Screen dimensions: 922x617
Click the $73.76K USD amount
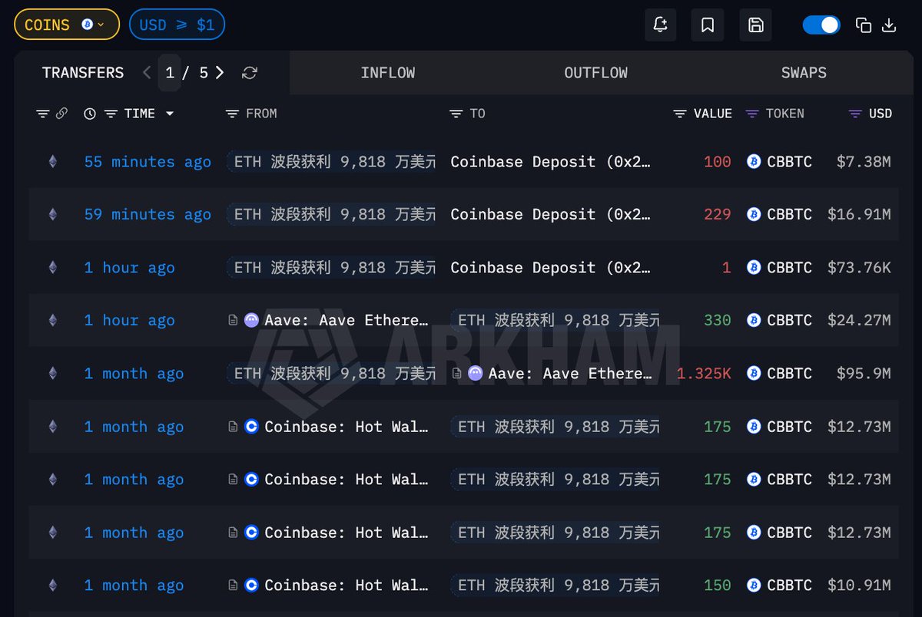pyautogui.click(x=859, y=268)
